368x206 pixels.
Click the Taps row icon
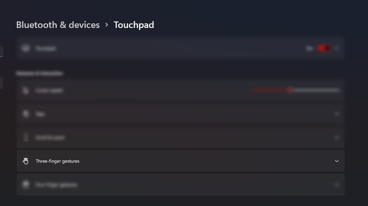26,114
